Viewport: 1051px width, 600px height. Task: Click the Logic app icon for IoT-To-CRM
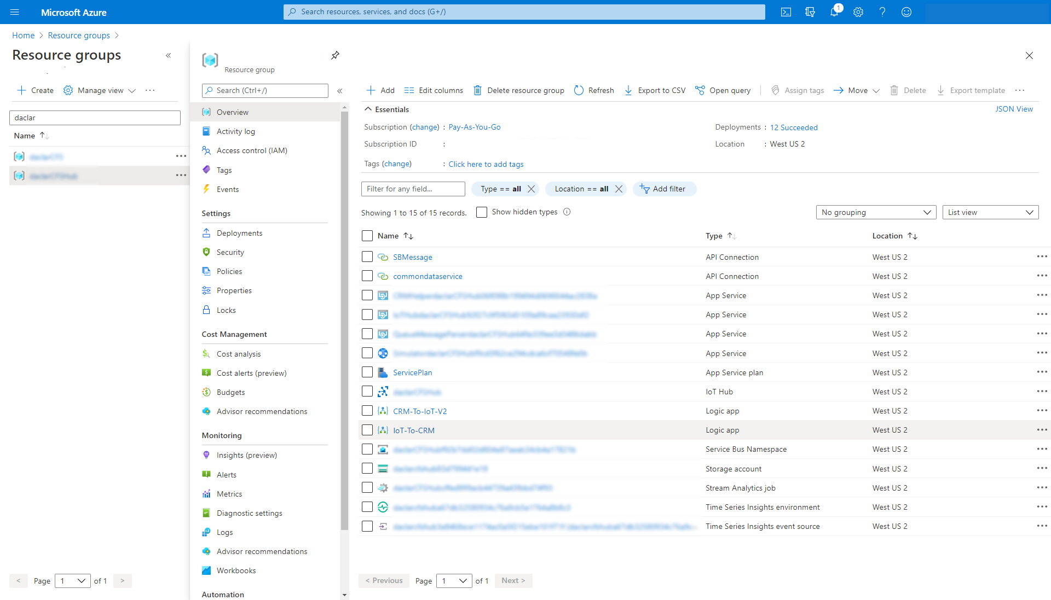(x=383, y=430)
